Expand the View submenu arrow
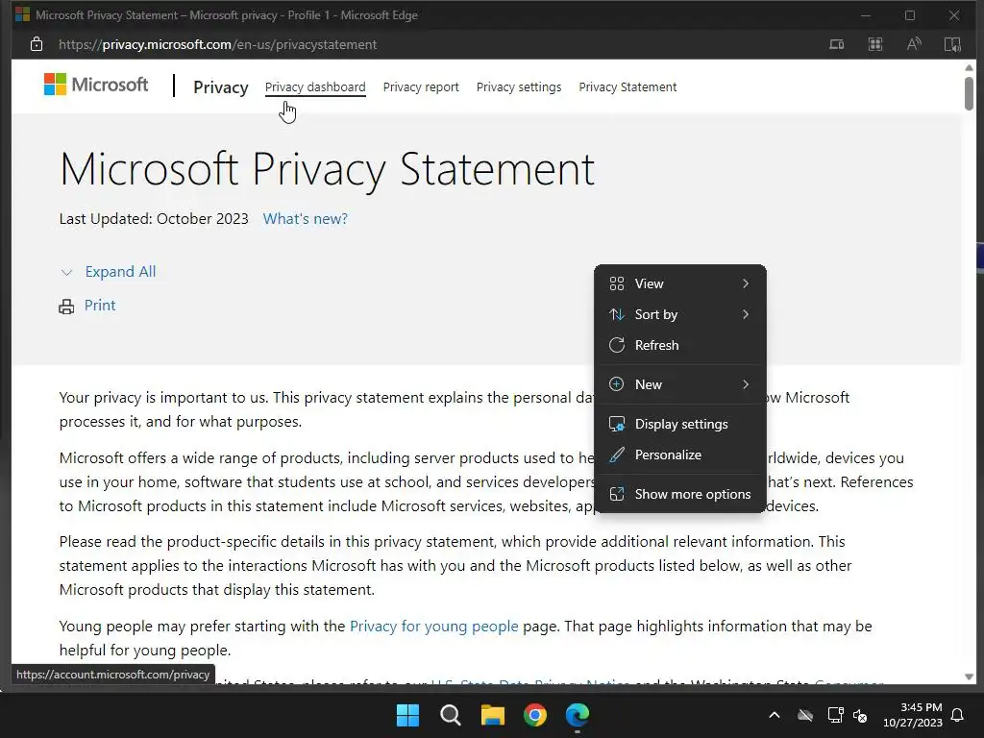Screen dimensions: 984x738 (746, 283)
